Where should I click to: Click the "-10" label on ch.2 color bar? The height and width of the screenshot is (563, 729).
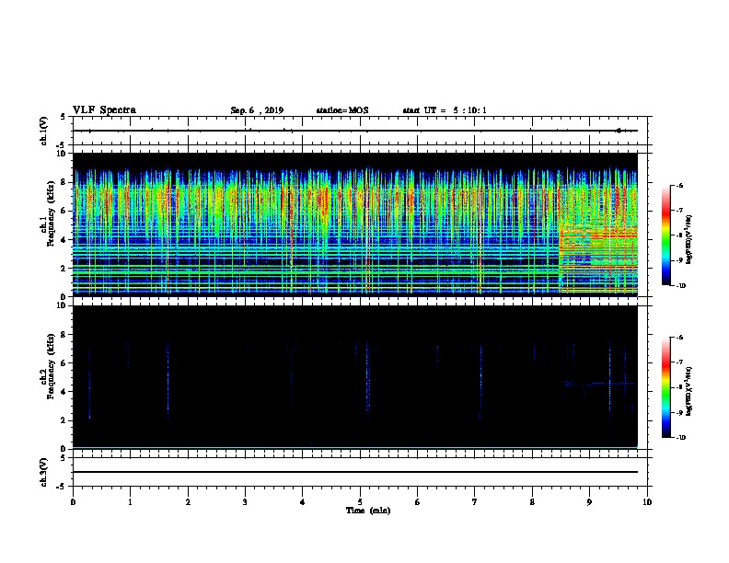click(x=680, y=438)
